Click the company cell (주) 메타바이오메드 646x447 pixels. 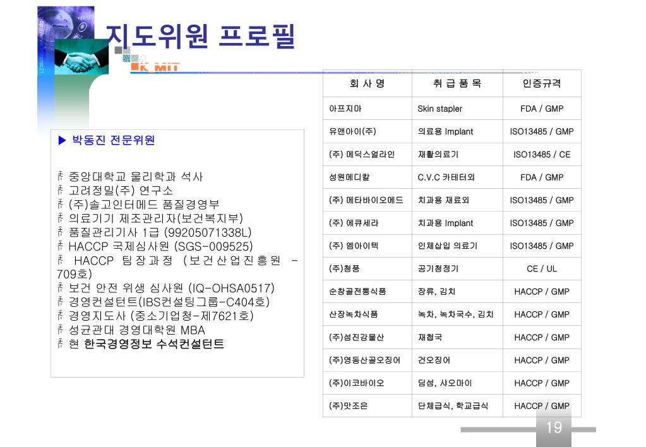(x=366, y=200)
